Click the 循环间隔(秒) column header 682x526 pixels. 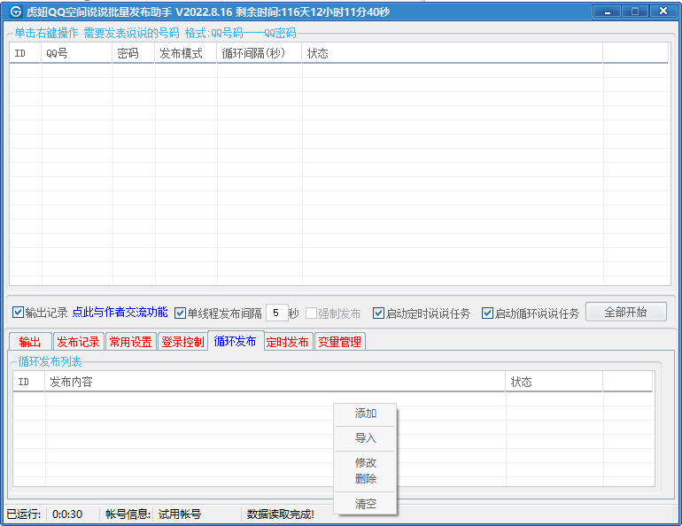(x=260, y=53)
